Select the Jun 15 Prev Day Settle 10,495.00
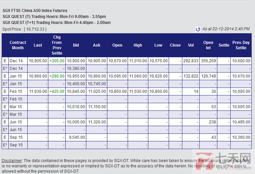 click(x=241, y=122)
